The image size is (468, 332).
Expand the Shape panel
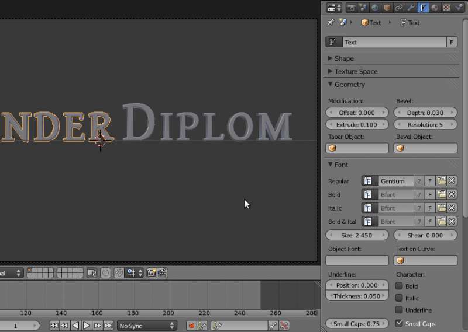[344, 58]
